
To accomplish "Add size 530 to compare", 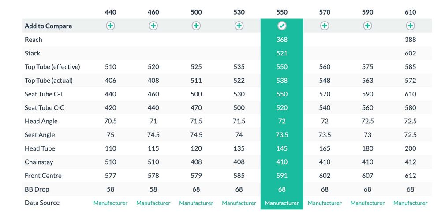I will coord(239,26).
